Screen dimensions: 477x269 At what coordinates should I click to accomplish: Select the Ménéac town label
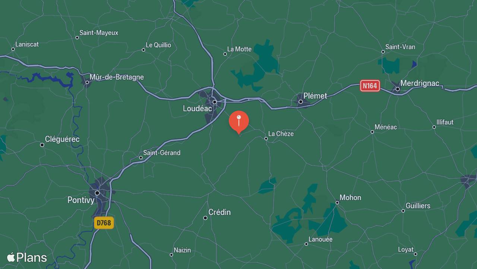[386, 127]
